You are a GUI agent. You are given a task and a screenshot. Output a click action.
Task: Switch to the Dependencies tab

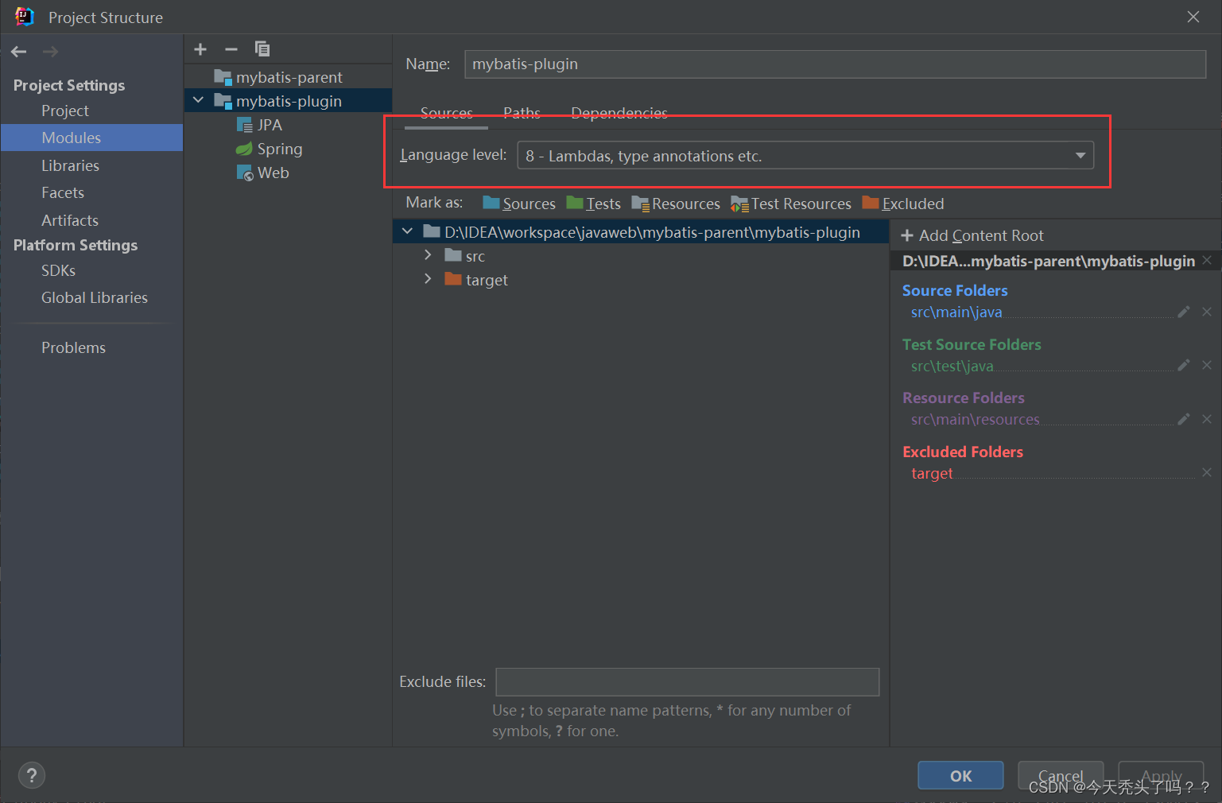coord(619,113)
